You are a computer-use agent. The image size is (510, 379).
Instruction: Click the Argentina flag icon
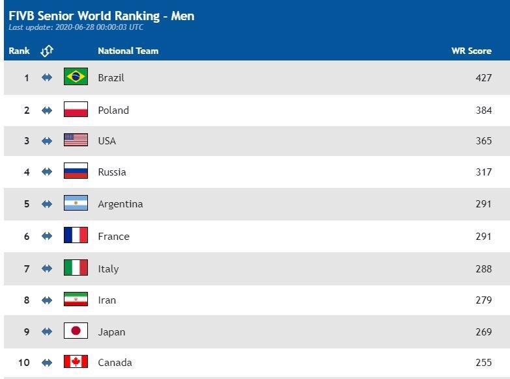[76, 203]
